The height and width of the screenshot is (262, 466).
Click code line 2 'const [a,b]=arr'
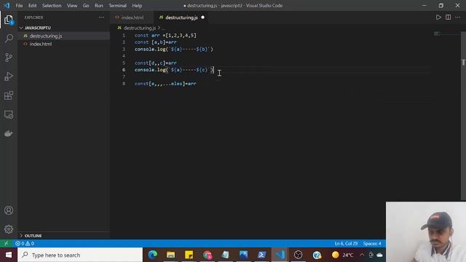click(155, 42)
